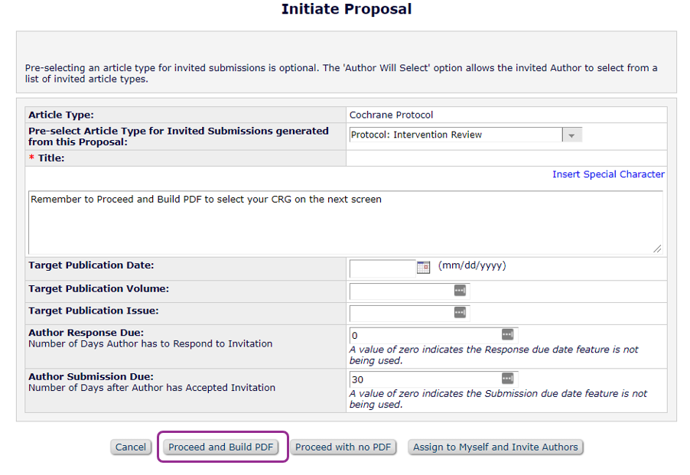The height and width of the screenshot is (475, 690).
Task: Click the Target Publication Issue input
Action: (401, 314)
